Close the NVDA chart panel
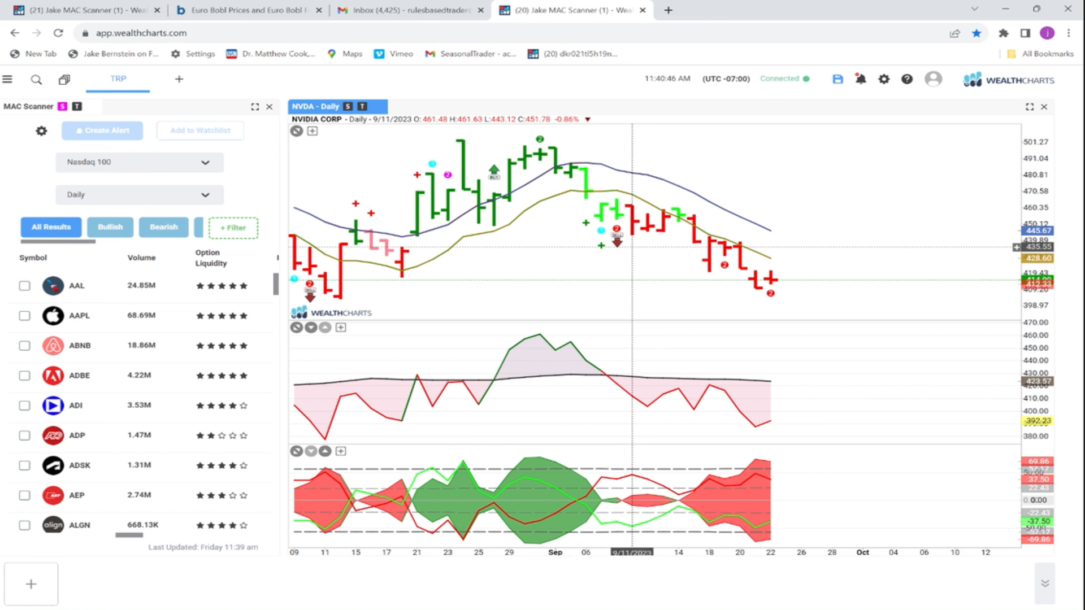Screen dimensions: 1085x610 1044,107
